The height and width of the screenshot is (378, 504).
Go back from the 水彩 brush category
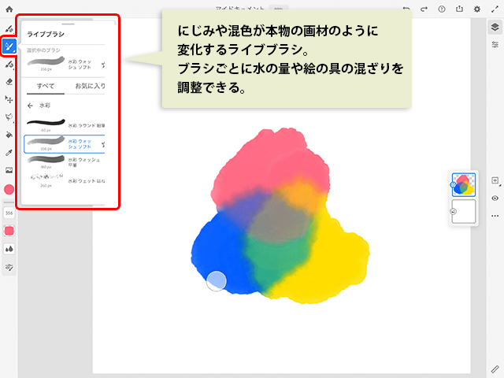30,106
